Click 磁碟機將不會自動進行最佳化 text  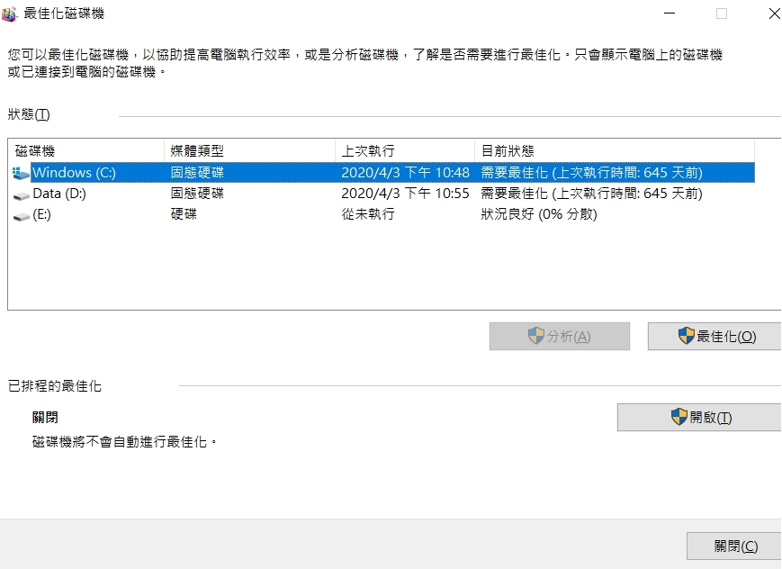pos(125,442)
